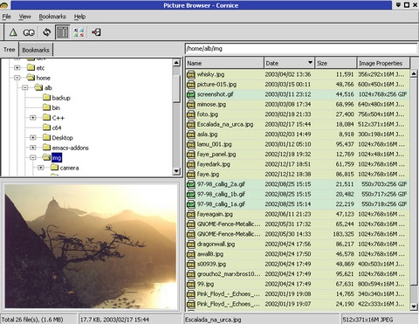The image size is (419, 324).
Task: Click the refresh arrows toolbar icon
Action: pyautogui.click(x=46, y=32)
